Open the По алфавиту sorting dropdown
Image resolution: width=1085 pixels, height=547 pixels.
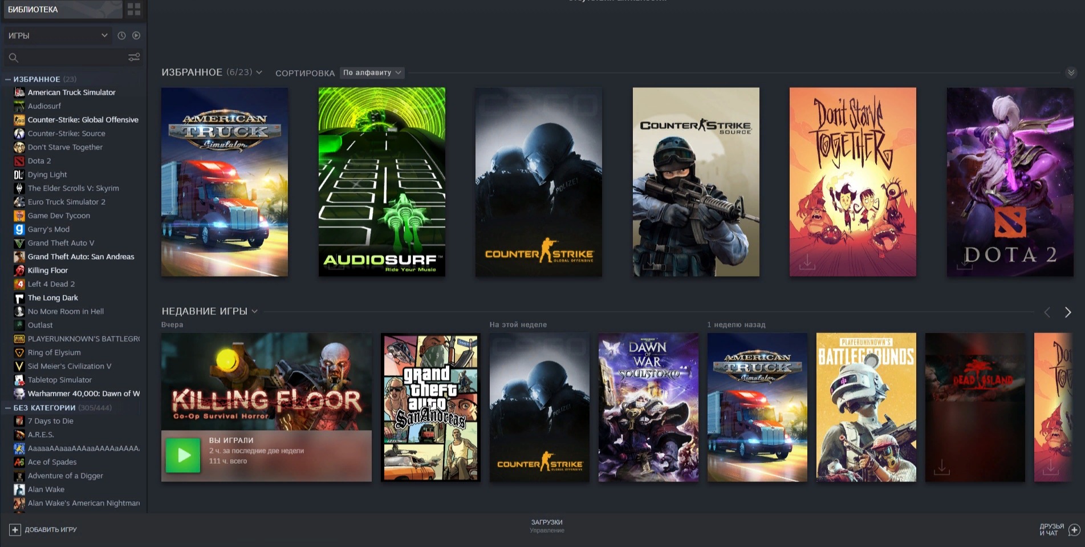click(x=372, y=72)
